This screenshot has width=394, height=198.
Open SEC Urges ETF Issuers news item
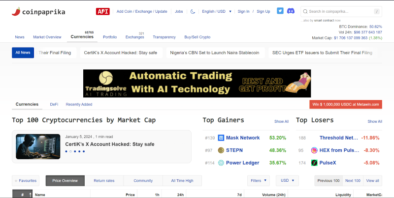pyautogui.click(x=323, y=53)
